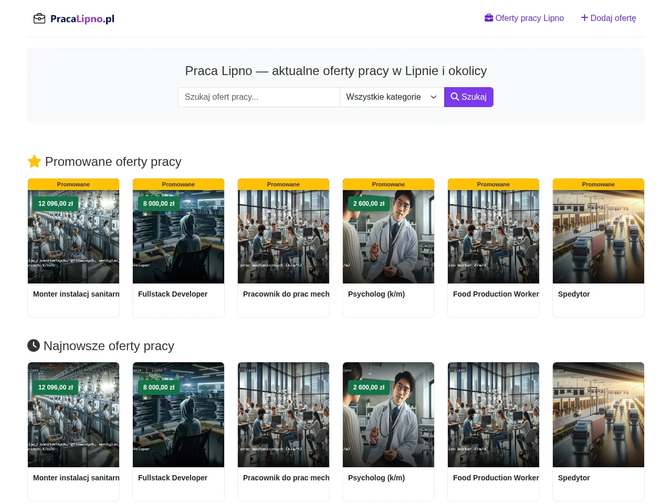Click the PracaLipno.pl briefcase logo icon
This screenshot has width=672, height=504.
pos(39,19)
